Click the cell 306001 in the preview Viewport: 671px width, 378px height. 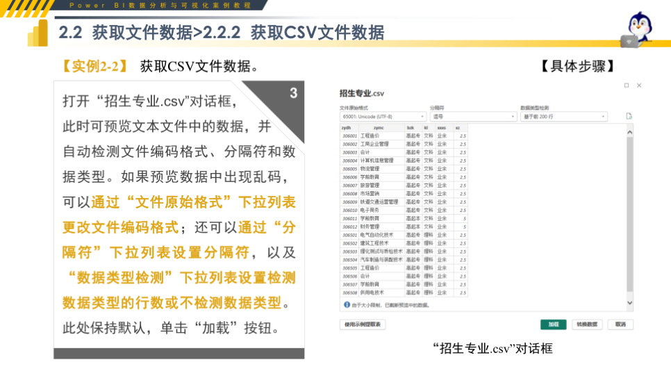click(349, 136)
